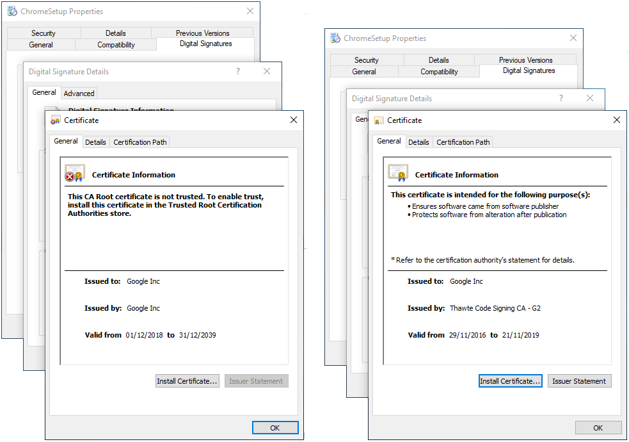The height and width of the screenshot is (442, 629).
Task: Open Security tab in left ChromeSetup Properties
Action: 44,33
